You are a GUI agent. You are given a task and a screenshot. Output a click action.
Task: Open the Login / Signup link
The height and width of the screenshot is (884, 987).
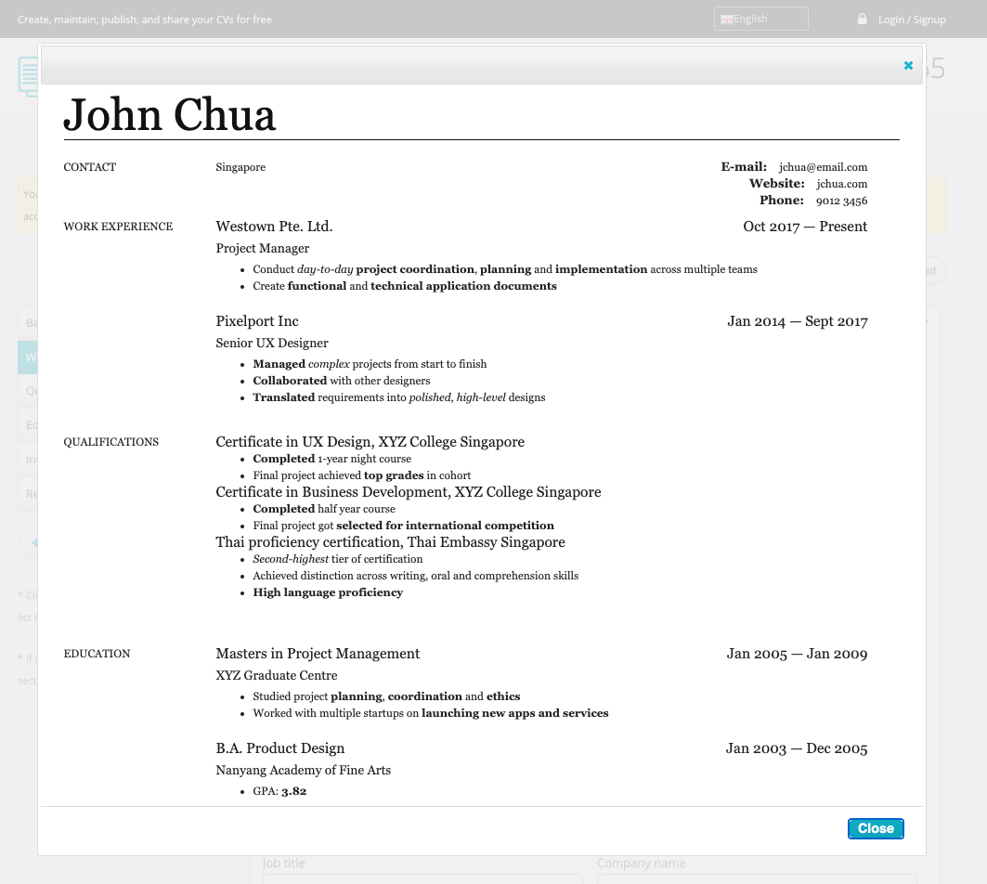tap(912, 19)
